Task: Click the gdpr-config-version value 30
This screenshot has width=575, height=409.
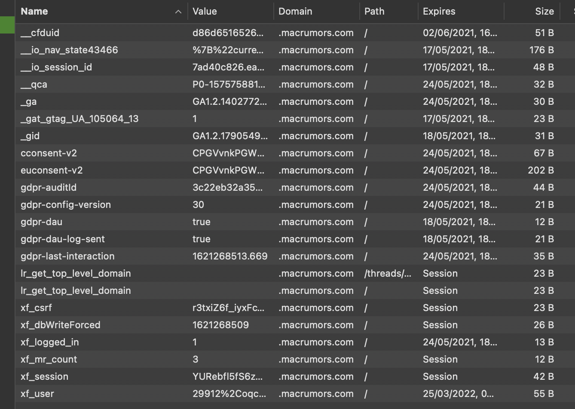Action: [199, 205]
